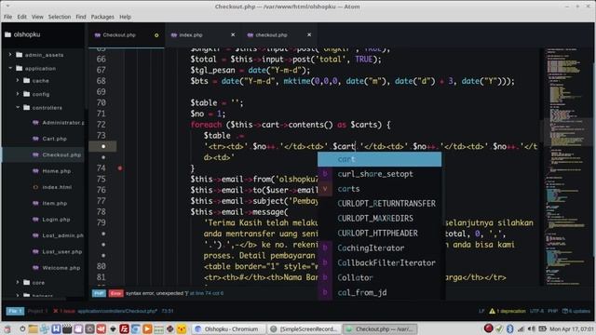The height and width of the screenshot is (335, 596).
Task: Click the HTML file icon beside index.html
Action: (35, 187)
